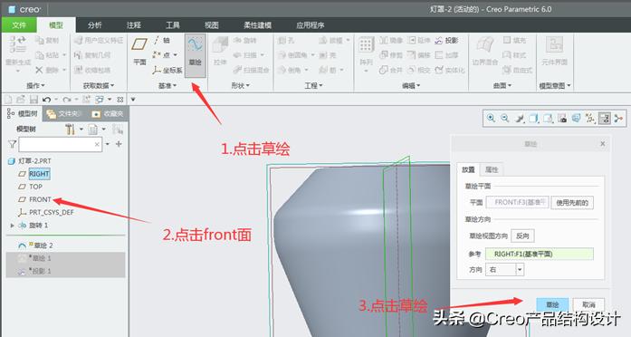The height and width of the screenshot is (337, 631).
Task: Toggle the datum display filters icon
Action: tap(590, 118)
